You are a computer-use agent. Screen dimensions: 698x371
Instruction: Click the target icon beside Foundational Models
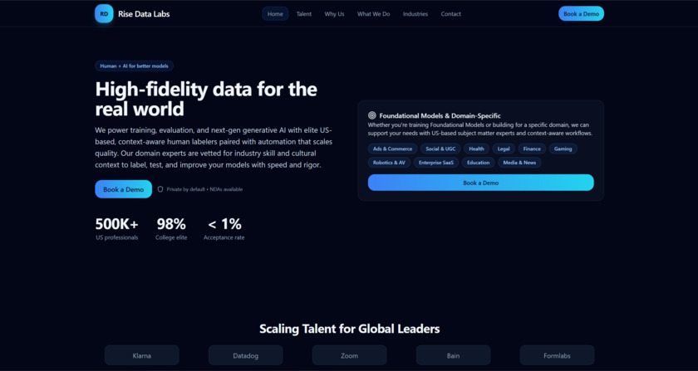pyautogui.click(x=372, y=115)
